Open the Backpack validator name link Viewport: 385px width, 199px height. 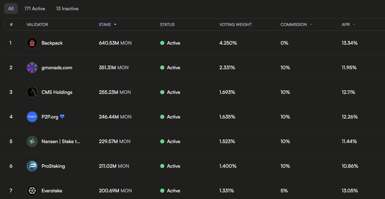tap(52, 43)
